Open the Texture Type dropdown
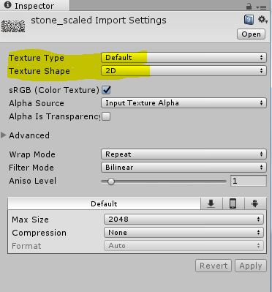This screenshot has width=272, height=292. [184, 58]
